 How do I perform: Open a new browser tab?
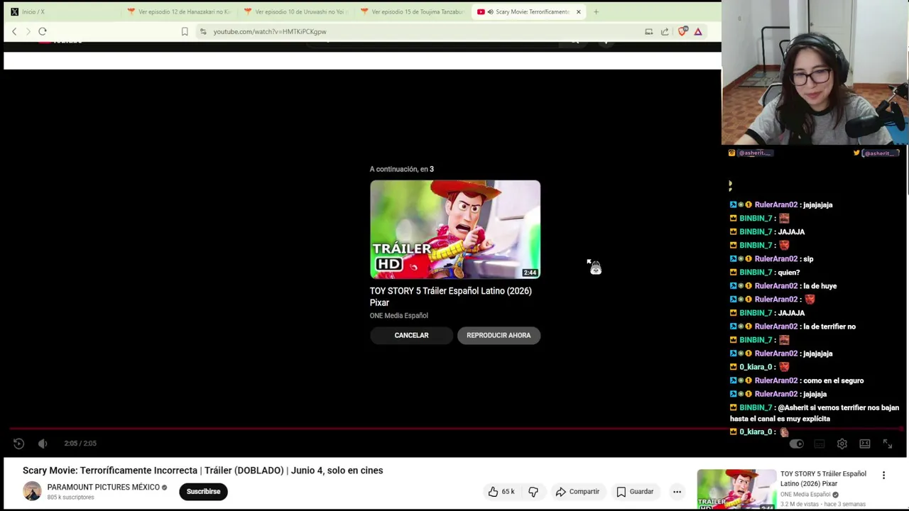point(596,11)
